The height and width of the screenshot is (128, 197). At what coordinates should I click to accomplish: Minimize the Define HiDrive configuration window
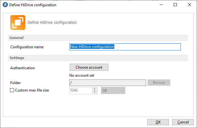tap(161, 5)
